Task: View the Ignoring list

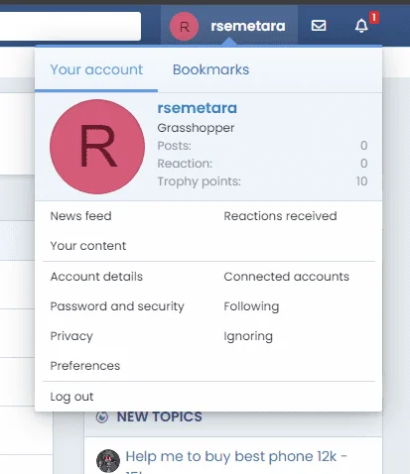Action: [248, 336]
